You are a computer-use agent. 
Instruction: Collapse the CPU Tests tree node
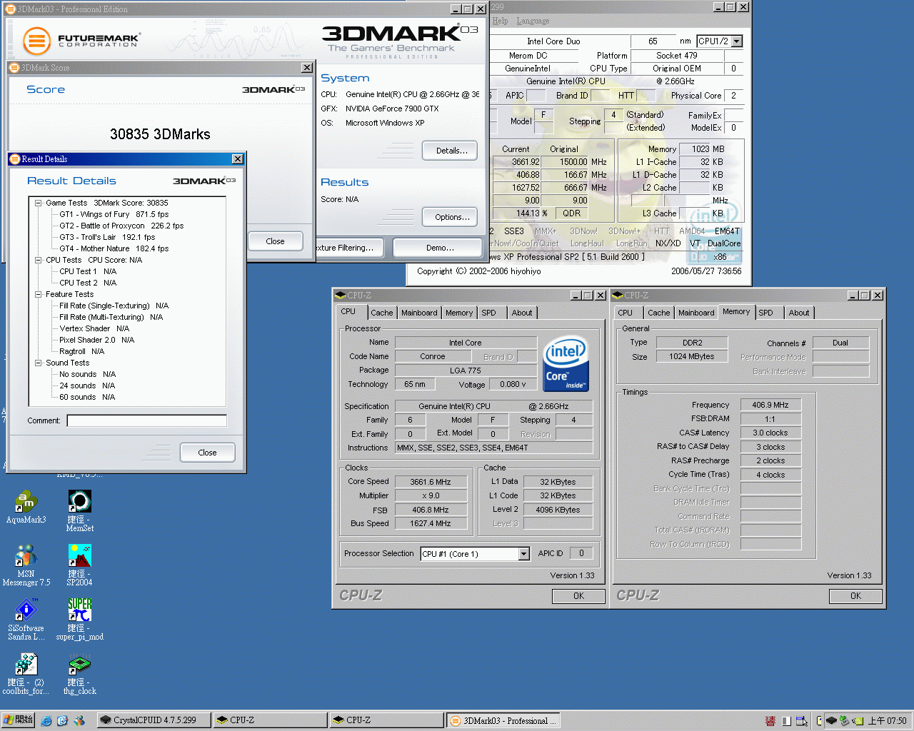(x=38, y=260)
